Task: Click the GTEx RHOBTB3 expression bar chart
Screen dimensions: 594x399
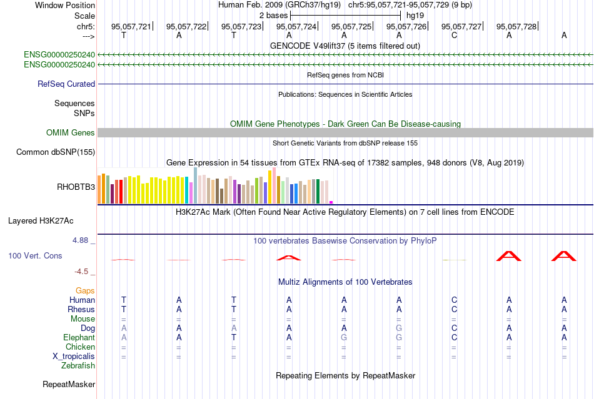Action: (x=215, y=185)
